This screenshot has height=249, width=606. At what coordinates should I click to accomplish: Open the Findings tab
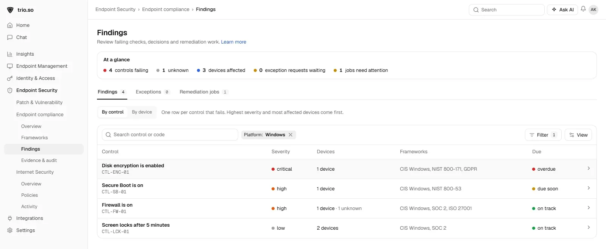112,92
